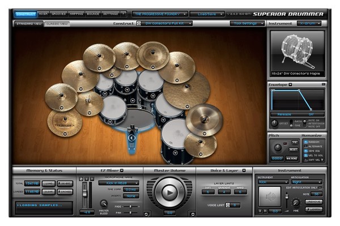Click the Memory CLEAR button

click(x=49, y=192)
